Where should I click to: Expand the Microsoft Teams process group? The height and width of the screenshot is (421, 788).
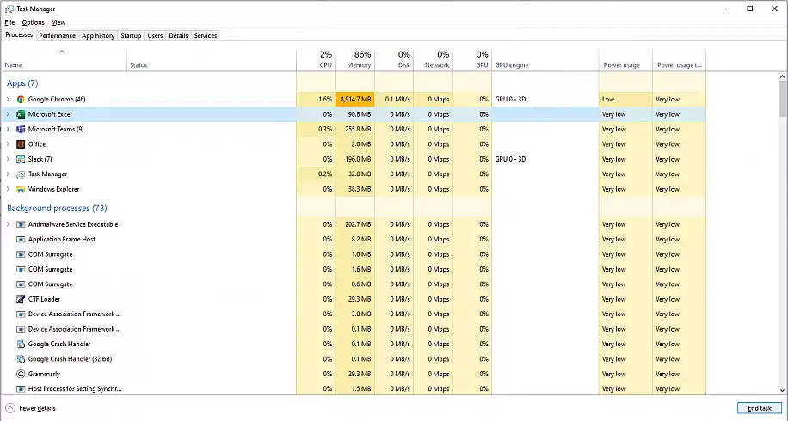pyautogui.click(x=8, y=130)
